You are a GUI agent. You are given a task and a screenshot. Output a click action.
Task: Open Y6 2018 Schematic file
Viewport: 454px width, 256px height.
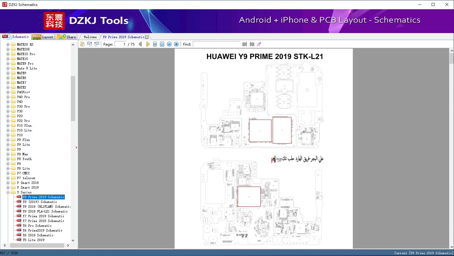point(38,235)
